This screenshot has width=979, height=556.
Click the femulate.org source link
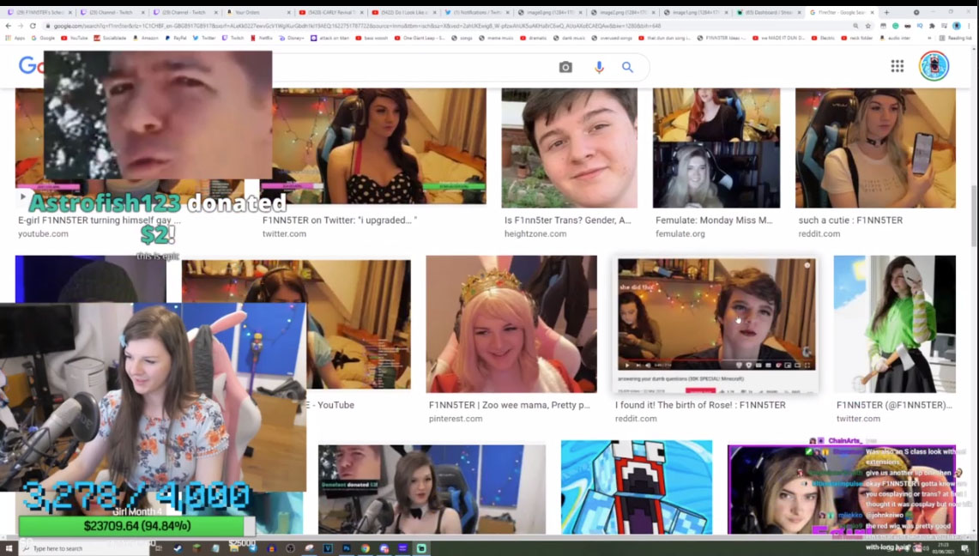pyautogui.click(x=680, y=234)
